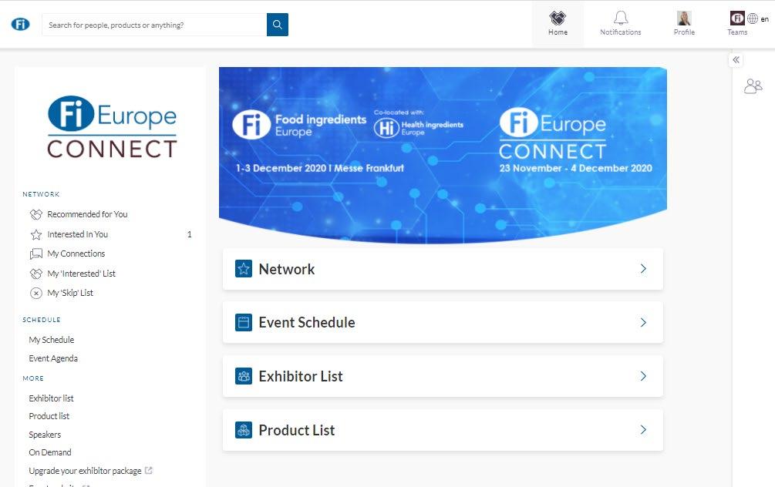Click the calendar icon on Event Schedule card
775x487 pixels.
tap(244, 323)
